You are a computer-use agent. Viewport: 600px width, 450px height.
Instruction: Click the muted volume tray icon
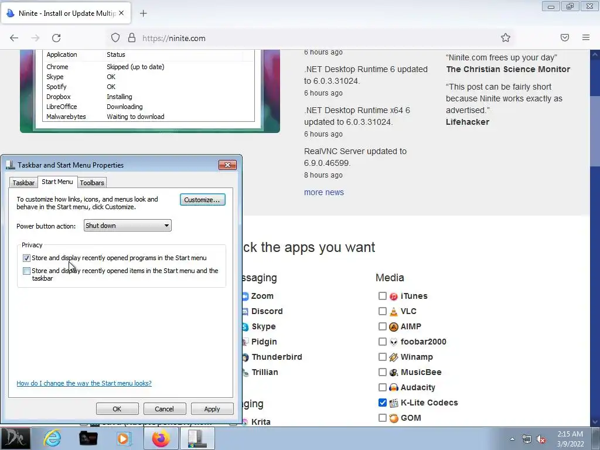pos(541,439)
